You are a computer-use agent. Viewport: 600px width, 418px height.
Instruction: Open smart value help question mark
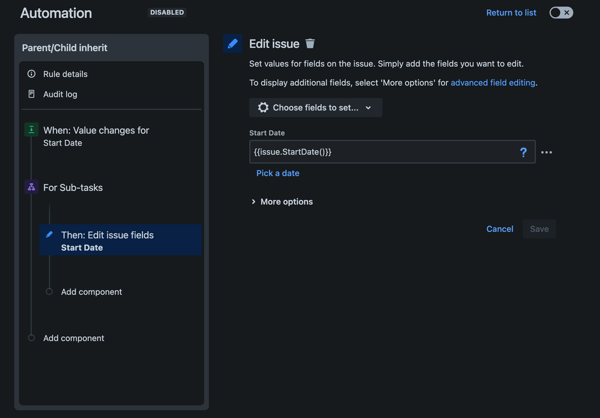523,153
